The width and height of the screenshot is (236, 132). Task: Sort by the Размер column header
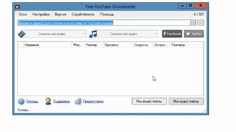click(93, 45)
